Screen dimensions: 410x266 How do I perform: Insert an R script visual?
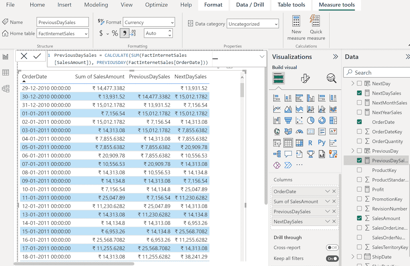tap(310, 143)
